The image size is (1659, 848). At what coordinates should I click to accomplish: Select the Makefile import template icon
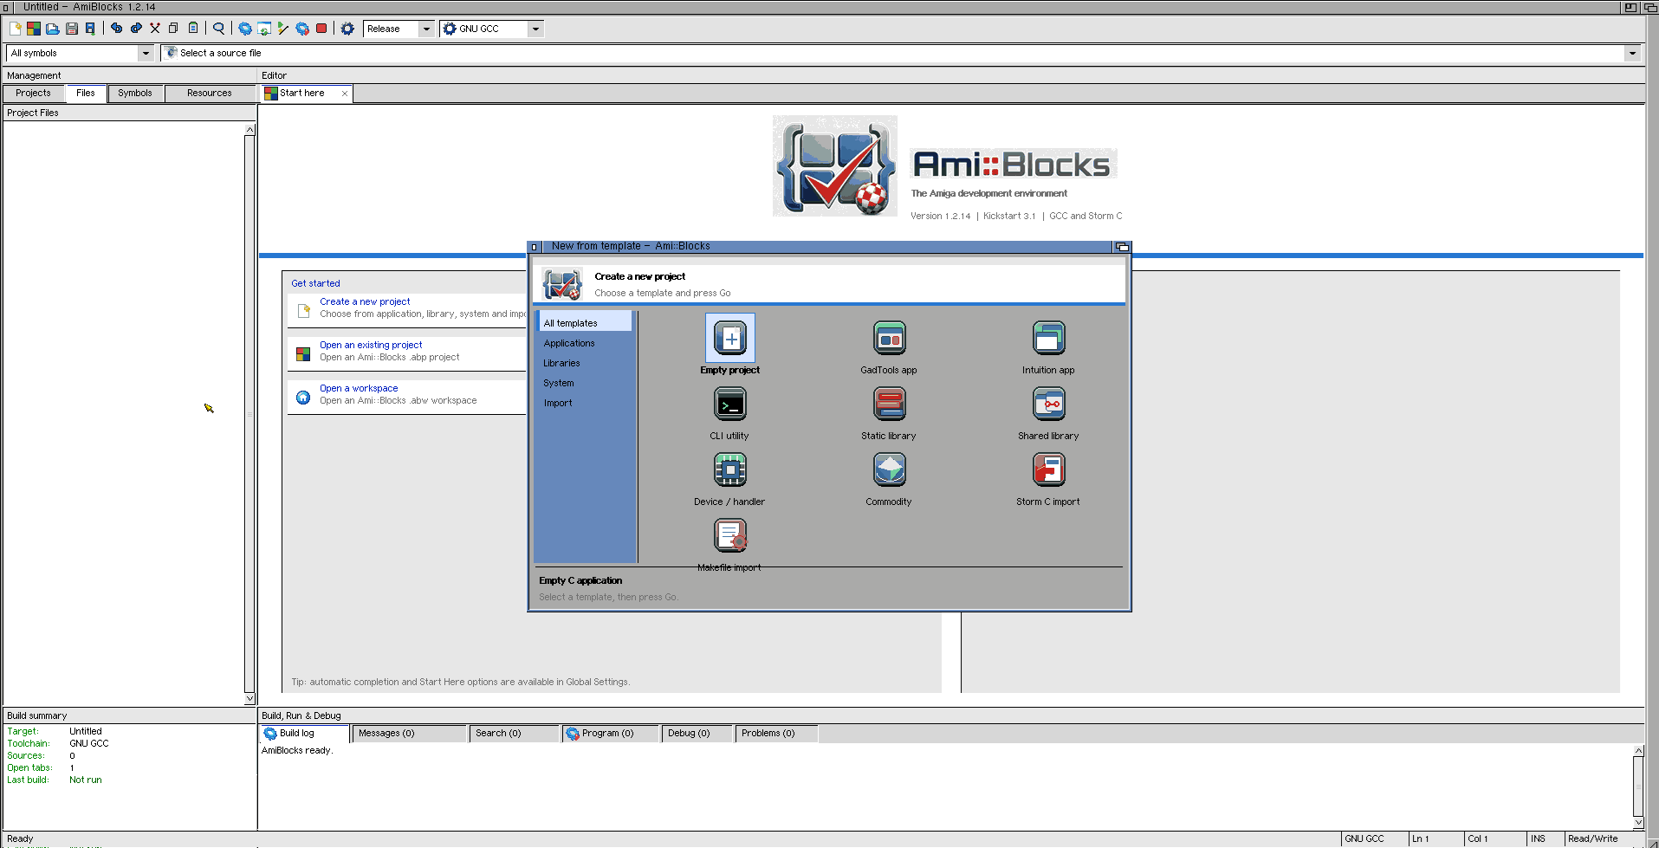pyautogui.click(x=730, y=535)
